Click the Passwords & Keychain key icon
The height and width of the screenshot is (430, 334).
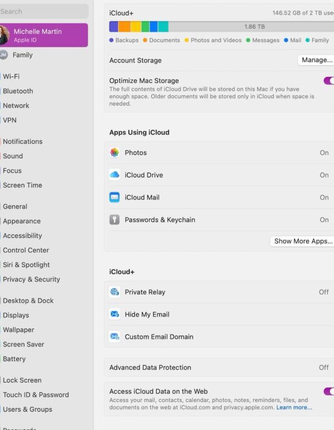click(115, 220)
